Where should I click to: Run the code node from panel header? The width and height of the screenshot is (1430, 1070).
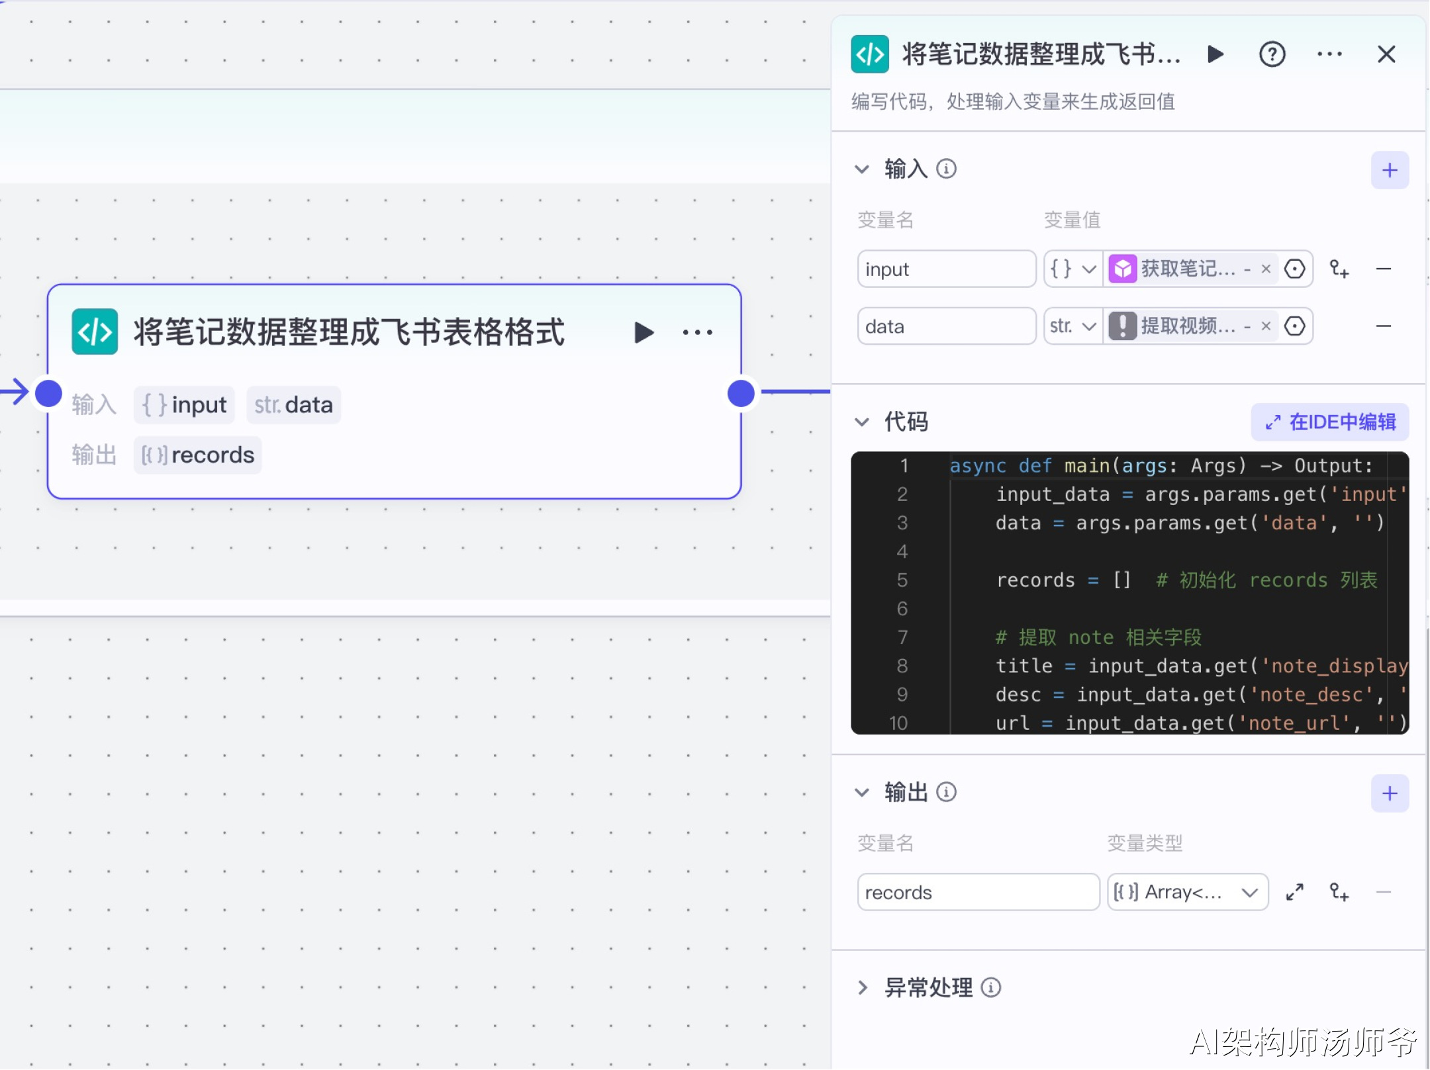point(1215,54)
